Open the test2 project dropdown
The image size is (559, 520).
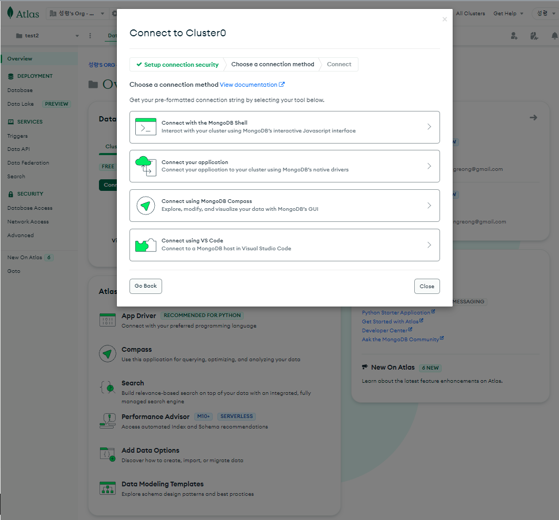click(x=47, y=36)
